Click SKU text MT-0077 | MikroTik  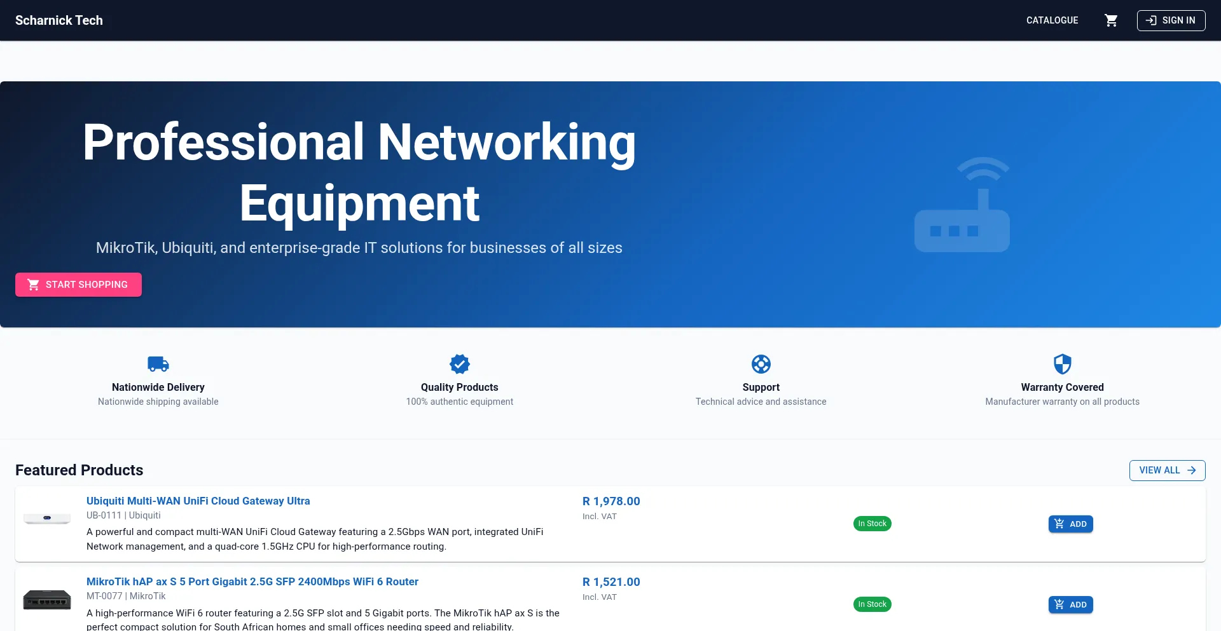pyautogui.click(x=126, y=596)
